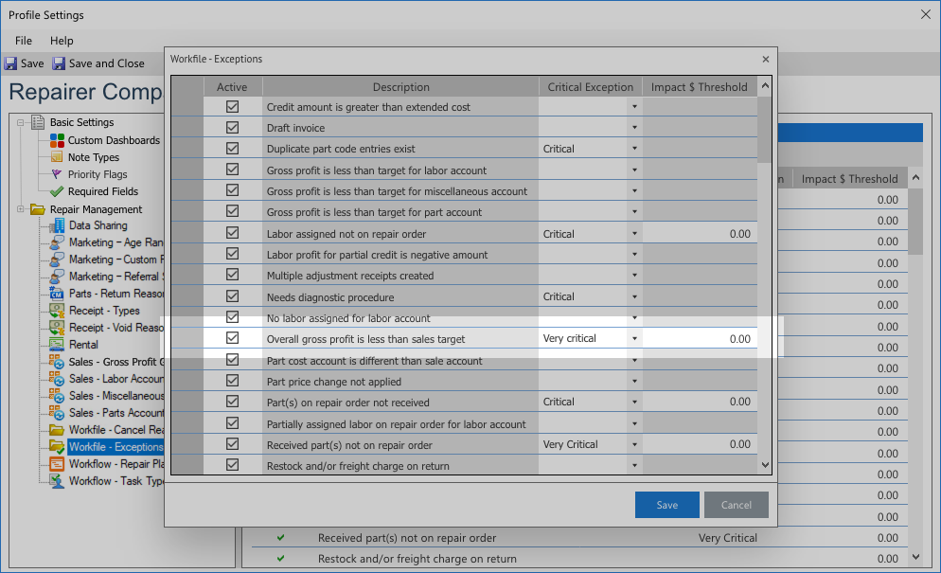Click the Priority Flags flag icon

click(57, 174)
